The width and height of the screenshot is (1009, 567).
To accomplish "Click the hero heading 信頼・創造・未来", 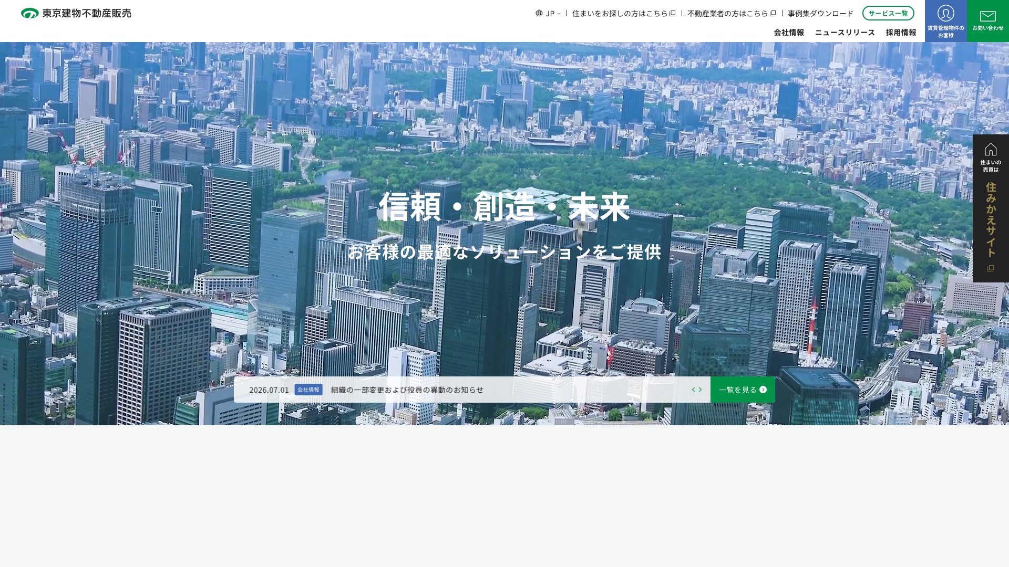I will coord(504,206).
